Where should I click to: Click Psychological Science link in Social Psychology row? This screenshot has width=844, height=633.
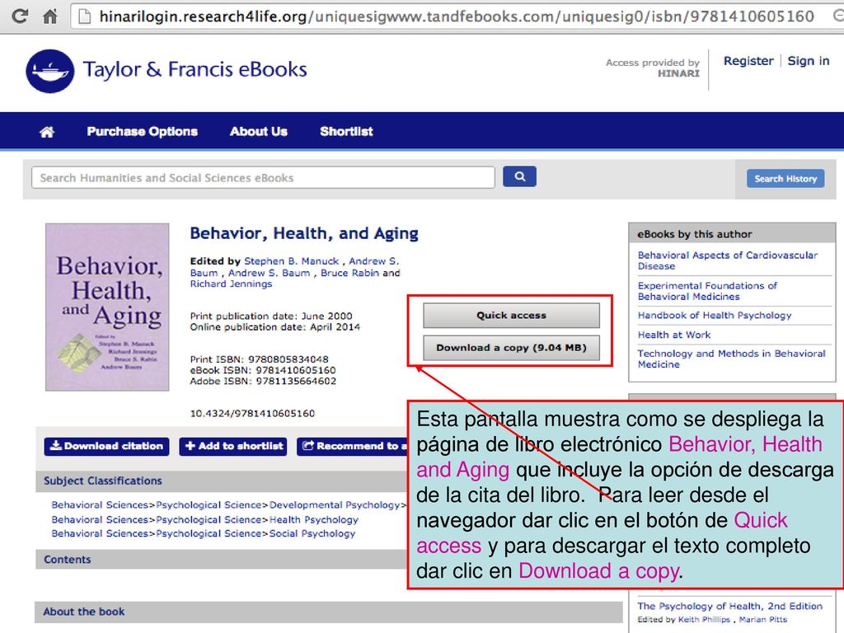point(210,533)
